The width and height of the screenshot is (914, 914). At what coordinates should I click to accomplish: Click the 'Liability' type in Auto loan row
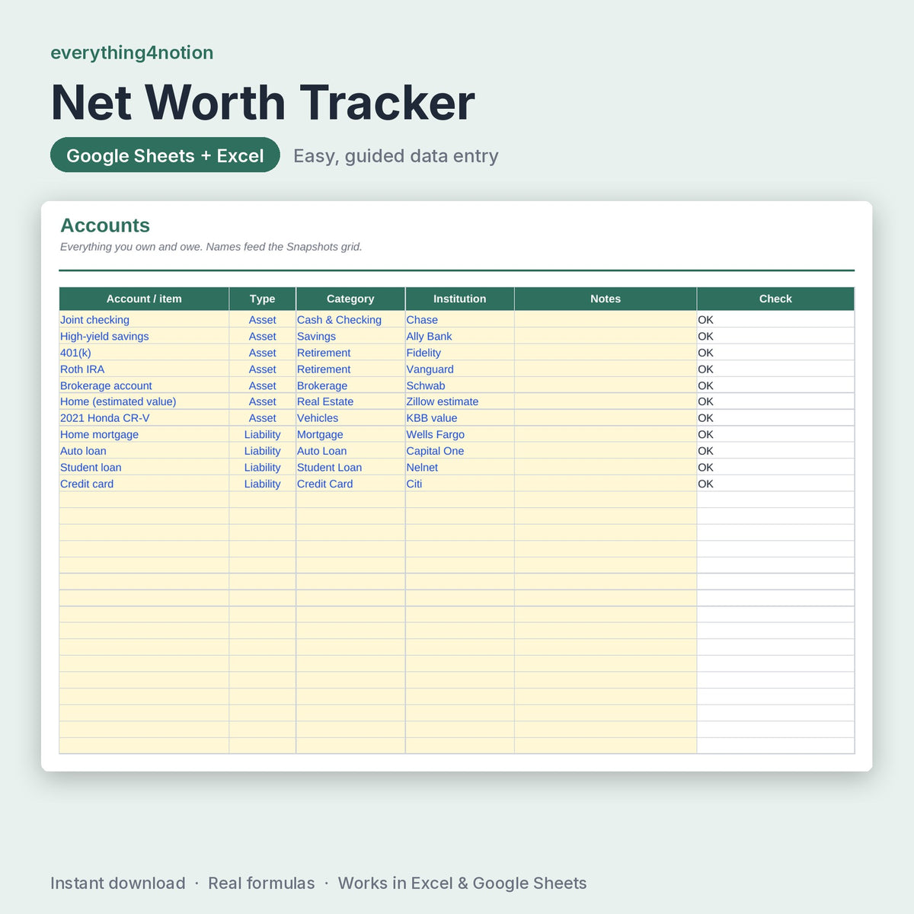point(262,451)
